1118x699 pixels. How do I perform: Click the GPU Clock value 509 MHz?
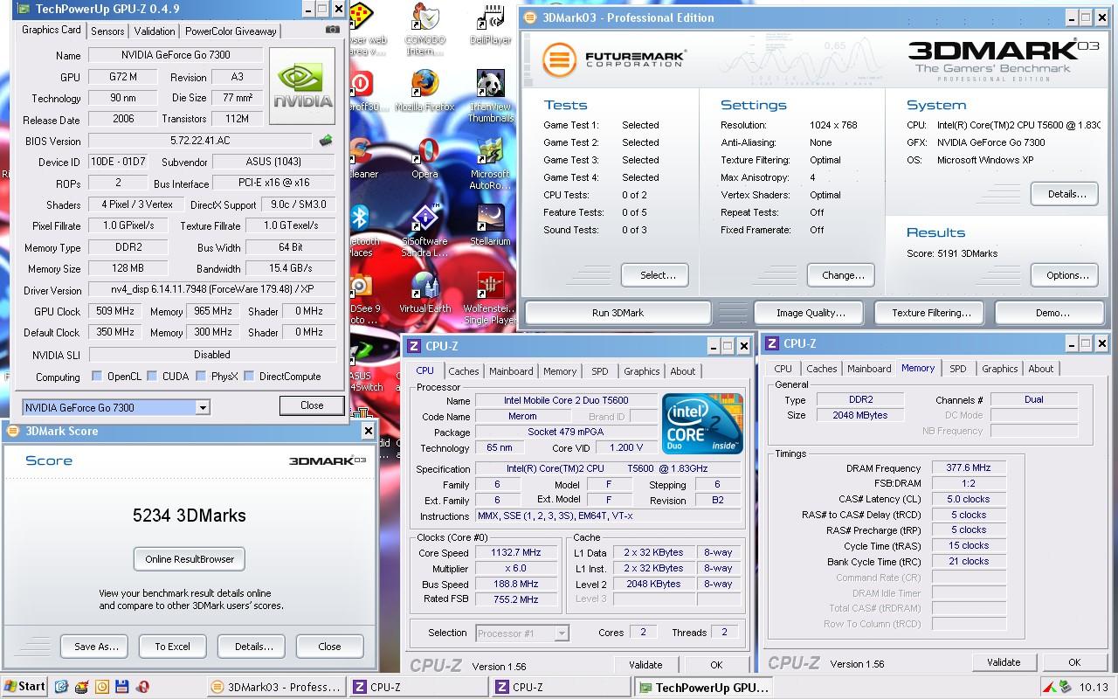(114, 311)
